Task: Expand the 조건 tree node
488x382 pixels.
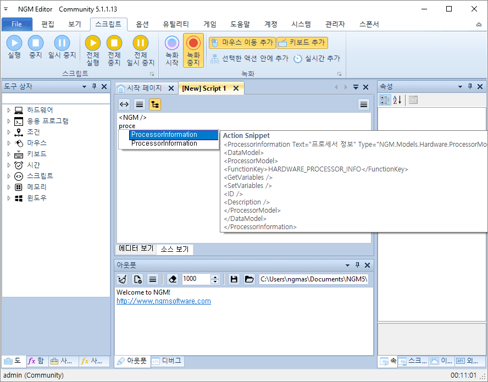Action: (9, 132)
